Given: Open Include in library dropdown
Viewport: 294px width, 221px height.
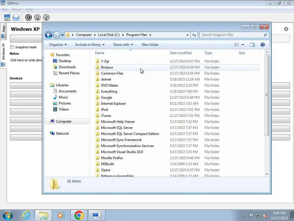Looking at the screenshot, I should [90, 45].
